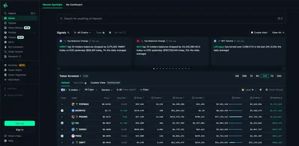The image size is (299, 146).
Task: Sort table by Netflow column
Action: click(x=276, y=98)
